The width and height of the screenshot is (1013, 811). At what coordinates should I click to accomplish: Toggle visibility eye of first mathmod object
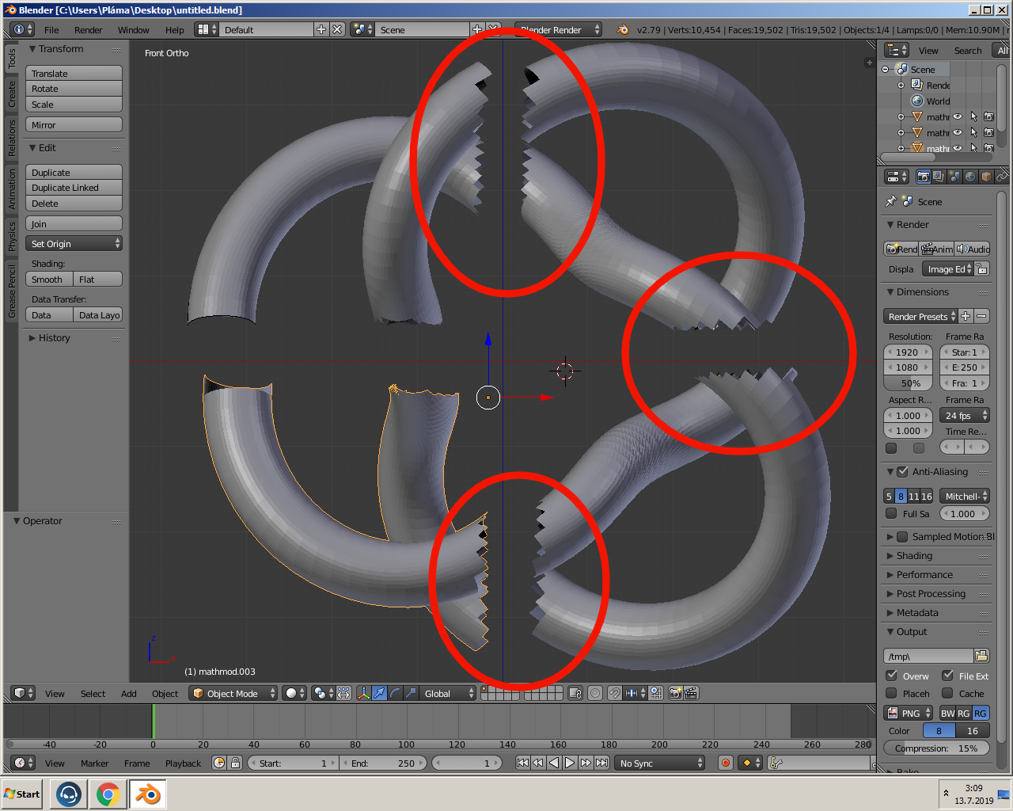click(958, 116)
